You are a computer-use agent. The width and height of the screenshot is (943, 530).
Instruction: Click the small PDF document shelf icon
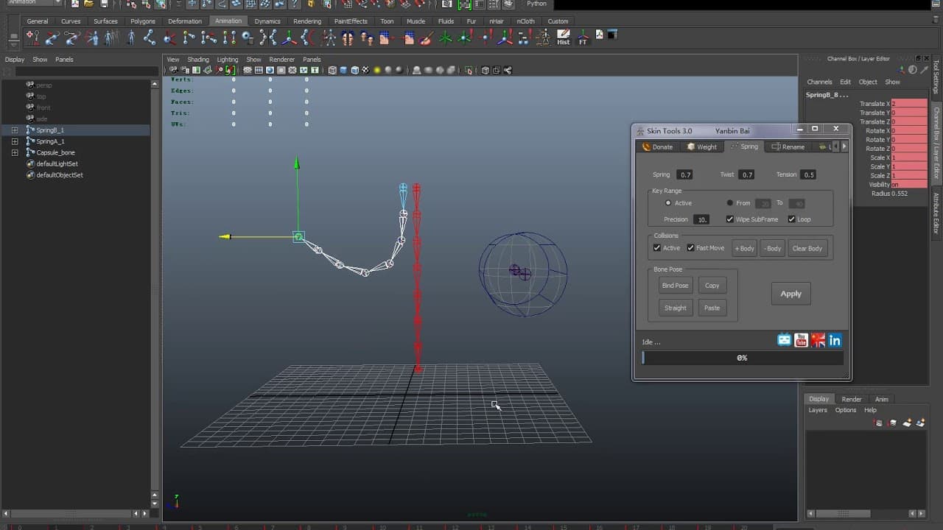[599, 34]
